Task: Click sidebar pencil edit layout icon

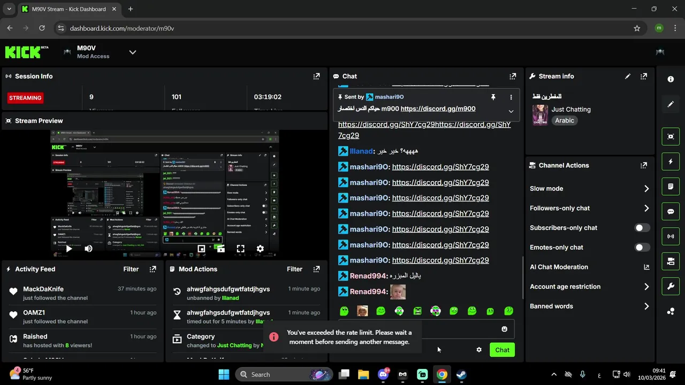Action: 671,104
